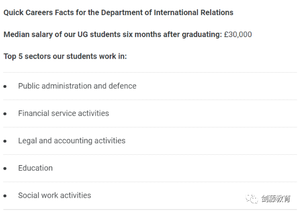Click bullet beside Education

pos(5,169)
